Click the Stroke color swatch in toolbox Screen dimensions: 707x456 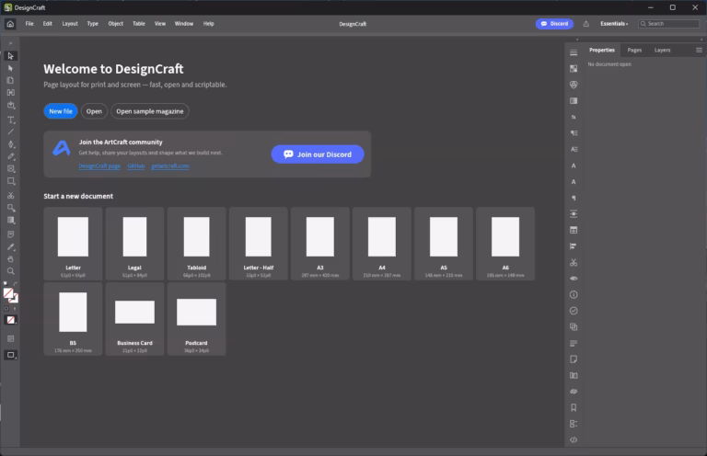[15, 300]
